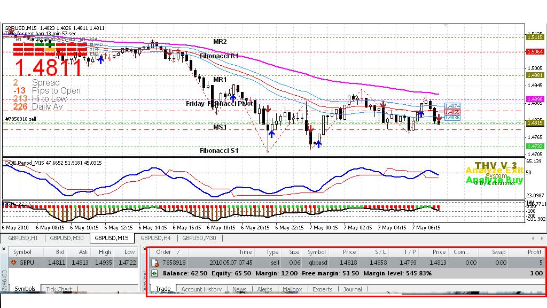The width and height of the screenshot is (547, 308).
Task: Click the MR2 level label on chart
Action: click(220, 42)
